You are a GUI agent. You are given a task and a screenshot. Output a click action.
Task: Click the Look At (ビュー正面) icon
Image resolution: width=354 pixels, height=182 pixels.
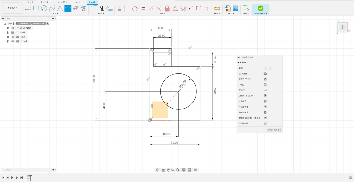(x=265, y=74)
